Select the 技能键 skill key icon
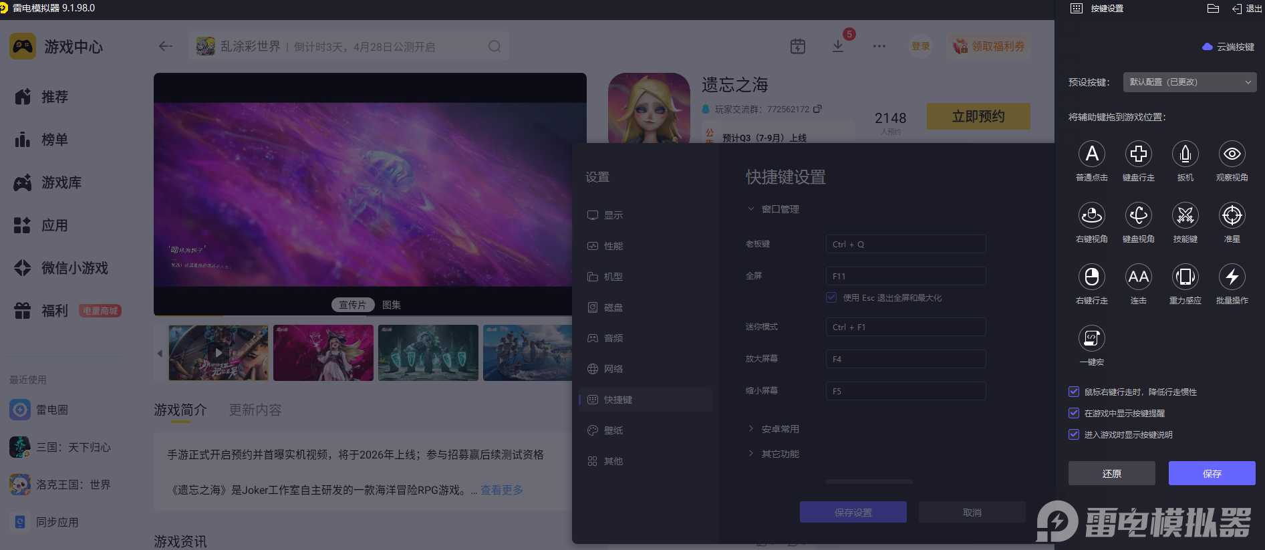Image resolution: width=1265 pixels, height=550 pixels. click(x=1185, y=216)
